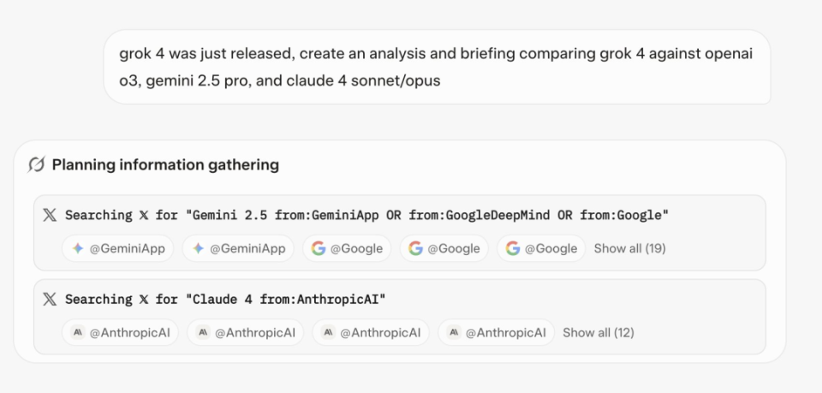Open the second @Google source chip
This screenshot has height=393, width=822.
(x=444, y=248)
